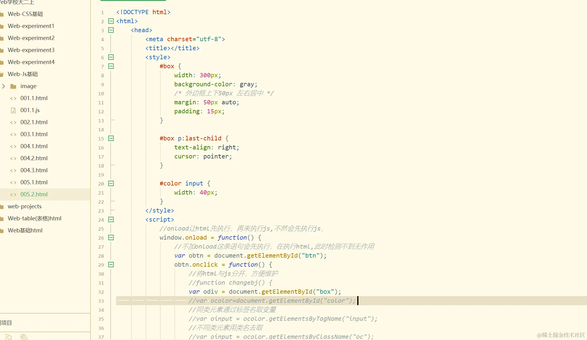The image size is (587, 340).
Task: Click the globe cloud icon in bottom bar
Action: tap(24, 337)
